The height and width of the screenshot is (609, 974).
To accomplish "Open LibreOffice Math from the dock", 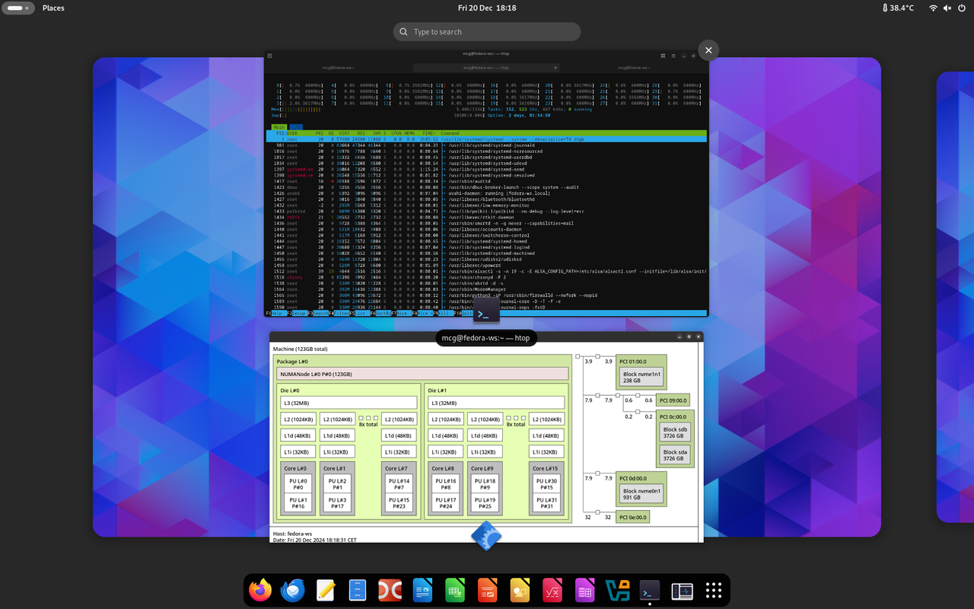I will point(552,590).
